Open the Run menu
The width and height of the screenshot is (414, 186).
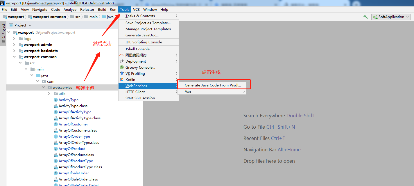click(113, 10)
